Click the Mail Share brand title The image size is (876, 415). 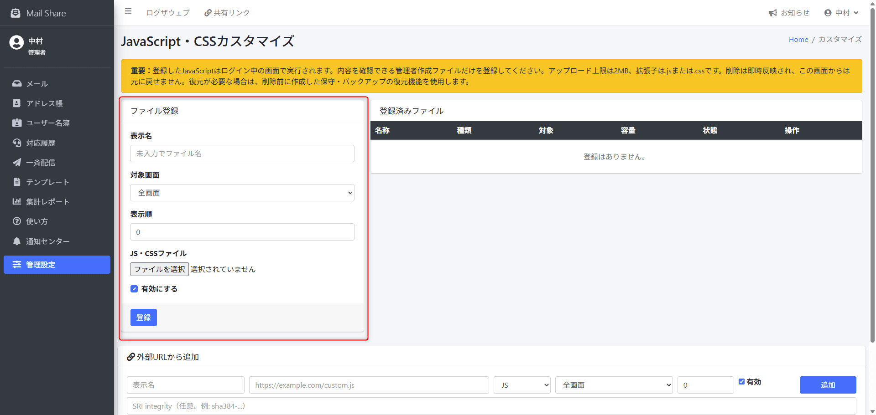[x=46, y=13]
